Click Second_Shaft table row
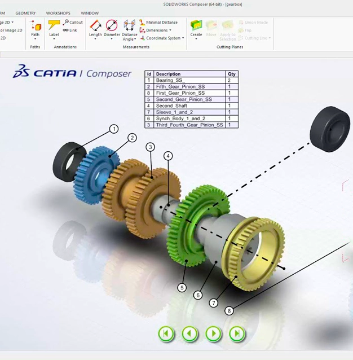The height and width of the screenshot is (360, 353). tap(192, 106)
